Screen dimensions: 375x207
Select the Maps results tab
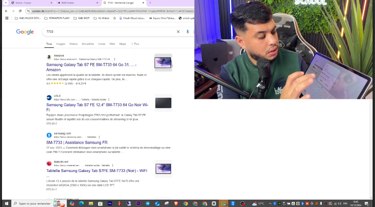[x=122, y=44]
